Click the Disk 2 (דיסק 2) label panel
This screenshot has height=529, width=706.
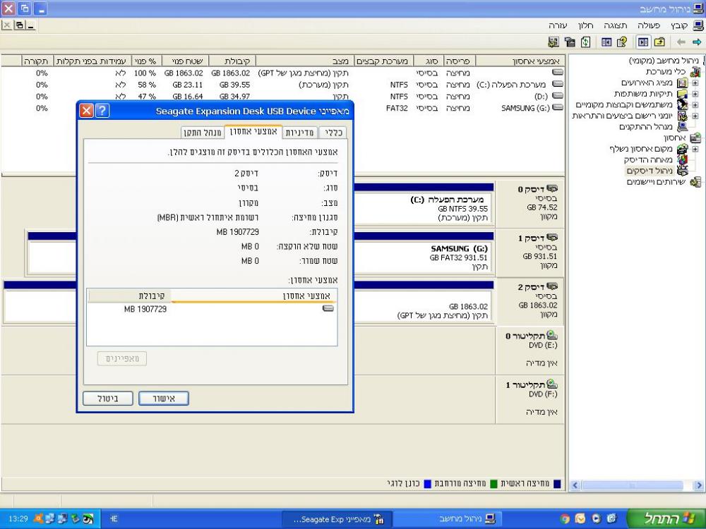[x=529, y=302]
